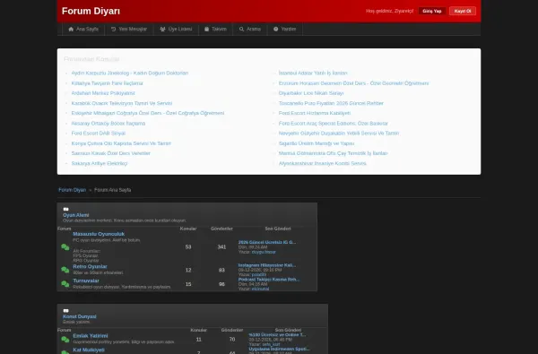This screenshot has width=538, height=354.
Task: Click the Emlak Yatırımı forum status icon
Action: coord(65,340)
